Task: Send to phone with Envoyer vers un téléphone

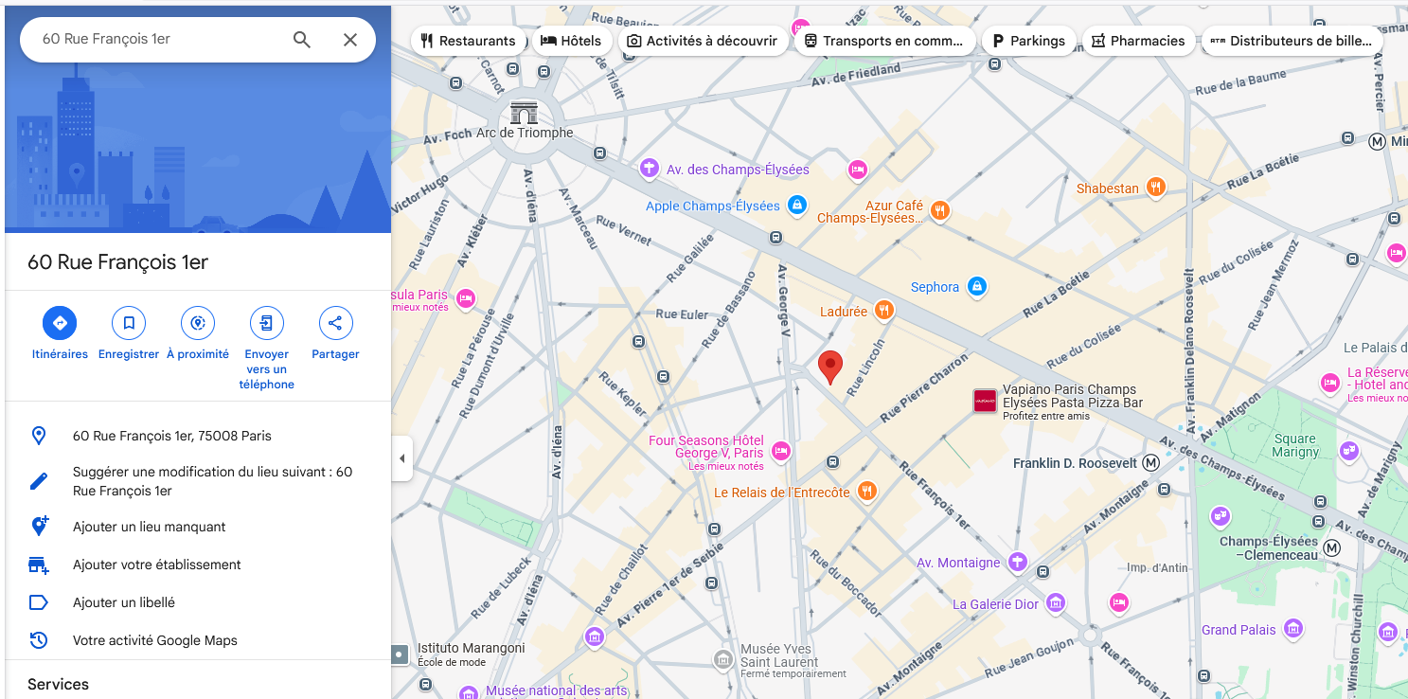Action: click(x=267, y=349)
